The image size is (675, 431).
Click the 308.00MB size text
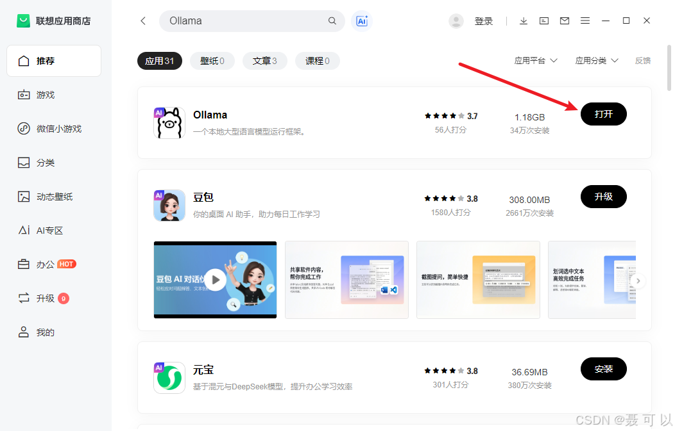(529, 200)
